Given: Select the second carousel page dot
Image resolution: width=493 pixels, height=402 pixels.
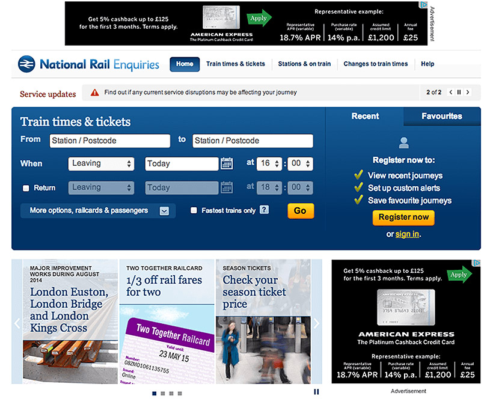Looking at the screenshot, I should click(162, 393).
